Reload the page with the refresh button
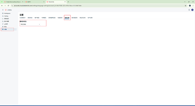 pos(8,6)
